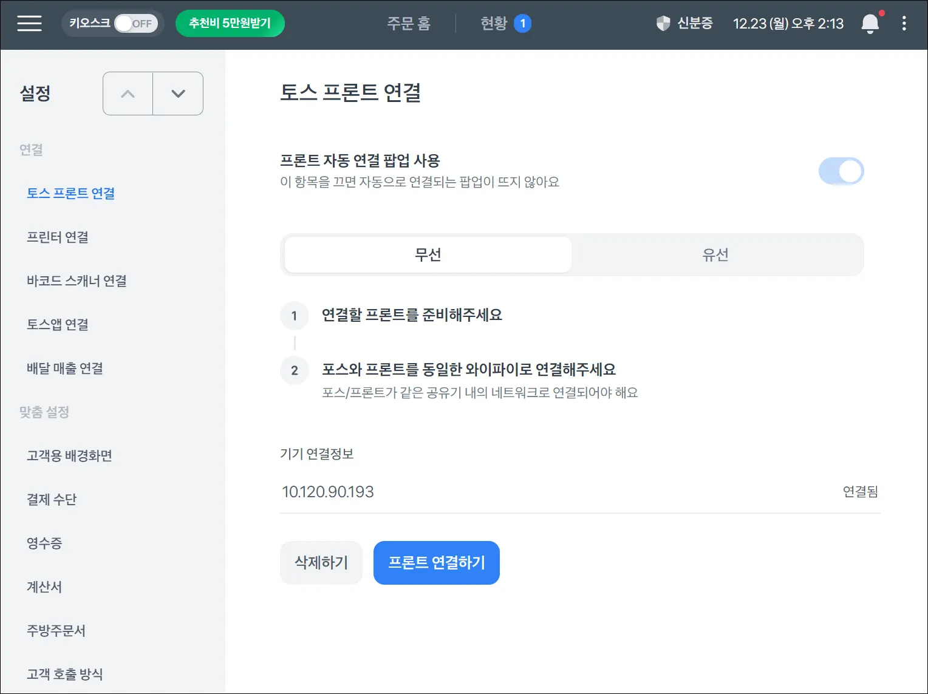The width and height of the screenshot is (928, 694).
Task: Click the 토스 프론트 연결 page heading
Action: (350, 92)
